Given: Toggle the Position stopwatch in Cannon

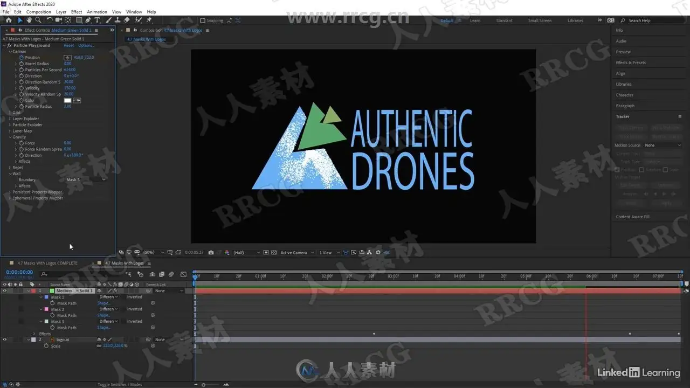Looking at the screenshot, I should (x=22, y=58).
